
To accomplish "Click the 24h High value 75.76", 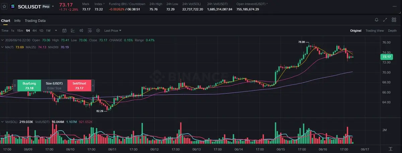I will (x=153, y=9).
